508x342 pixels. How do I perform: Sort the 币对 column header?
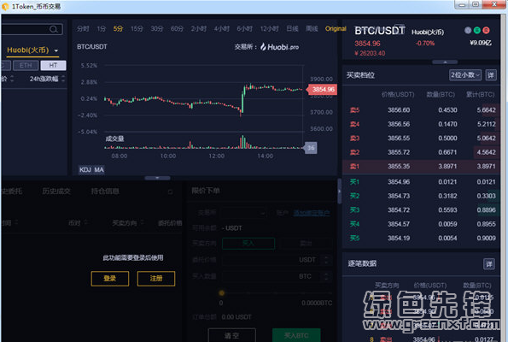click(x=78, y=223)
